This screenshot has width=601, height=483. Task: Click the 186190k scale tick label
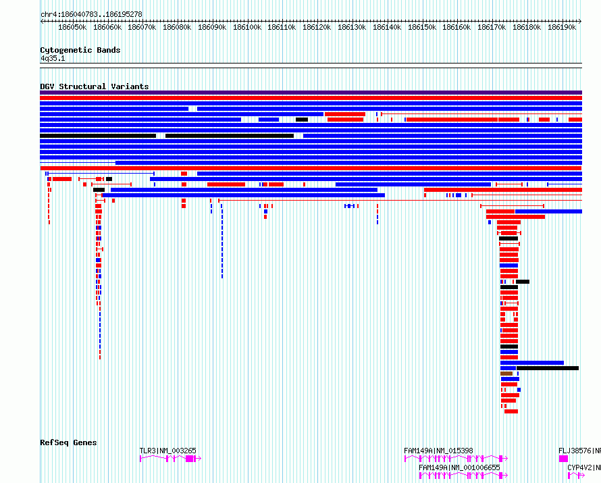(562, 27)
